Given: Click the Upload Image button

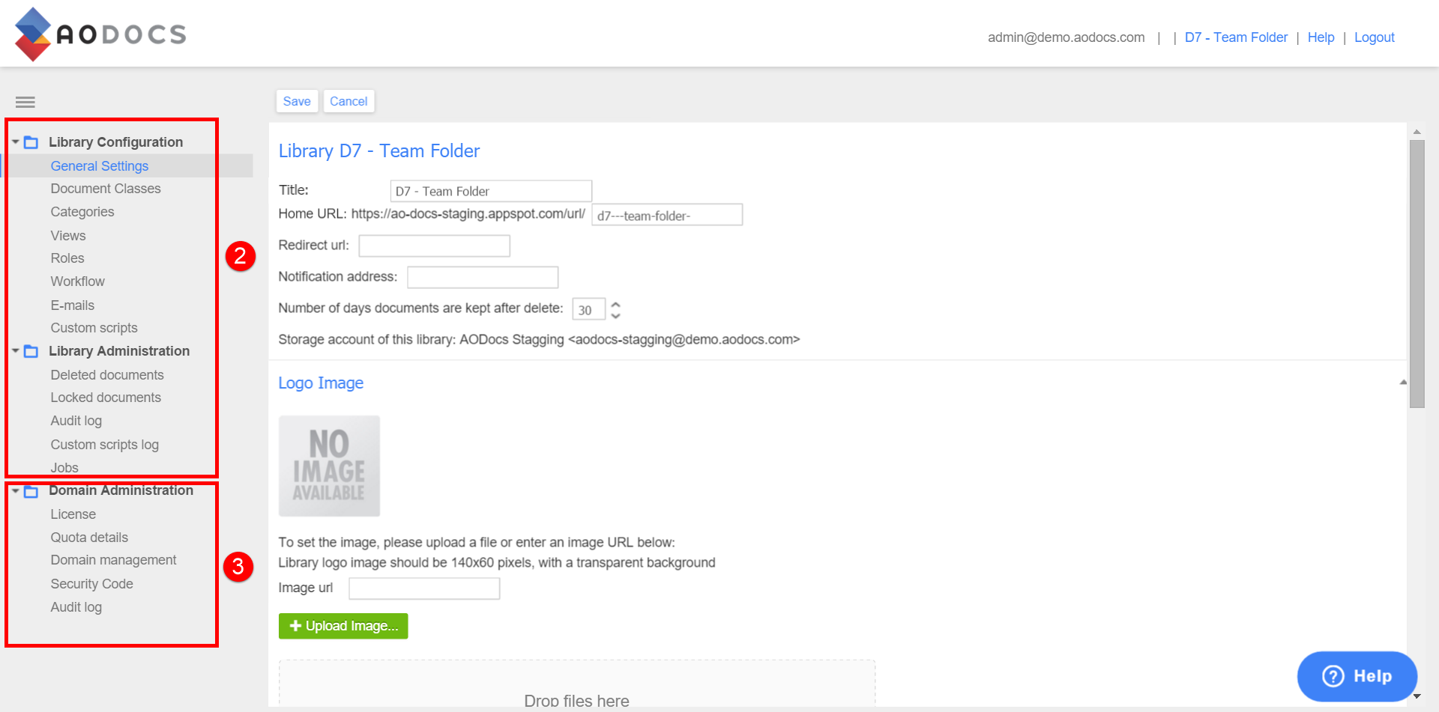Looking at the screenshot, I should coord(343,626).
